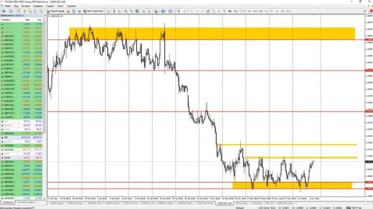This screenshot has width=373, height=209.
Task: Open the Файл menu
Action: (x=8, y=6)
